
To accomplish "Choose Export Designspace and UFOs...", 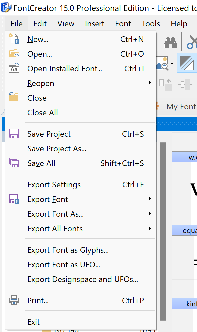I will tap(81, 279).
